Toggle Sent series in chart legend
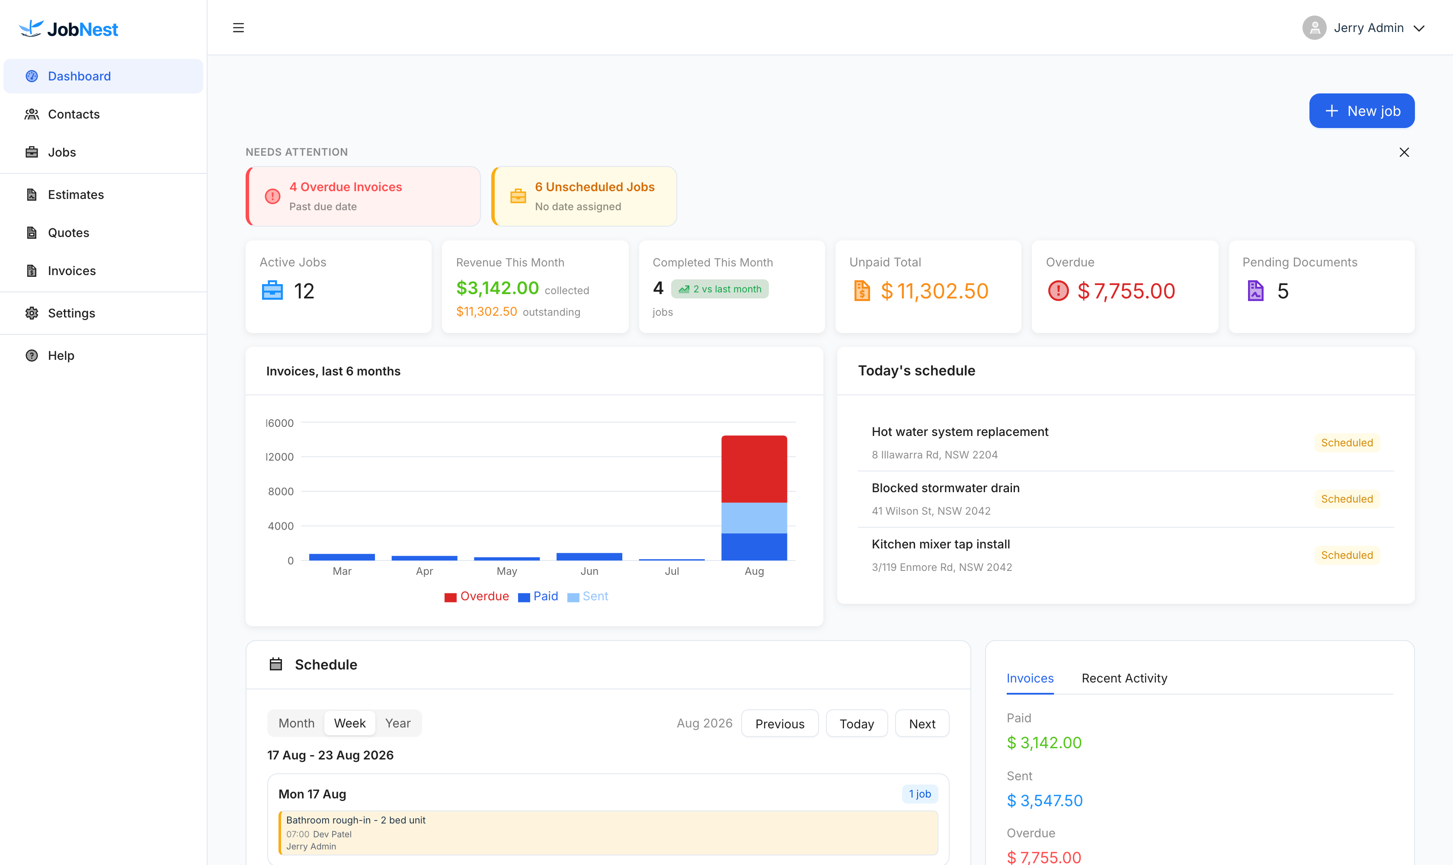 click(x=587, y=596)
